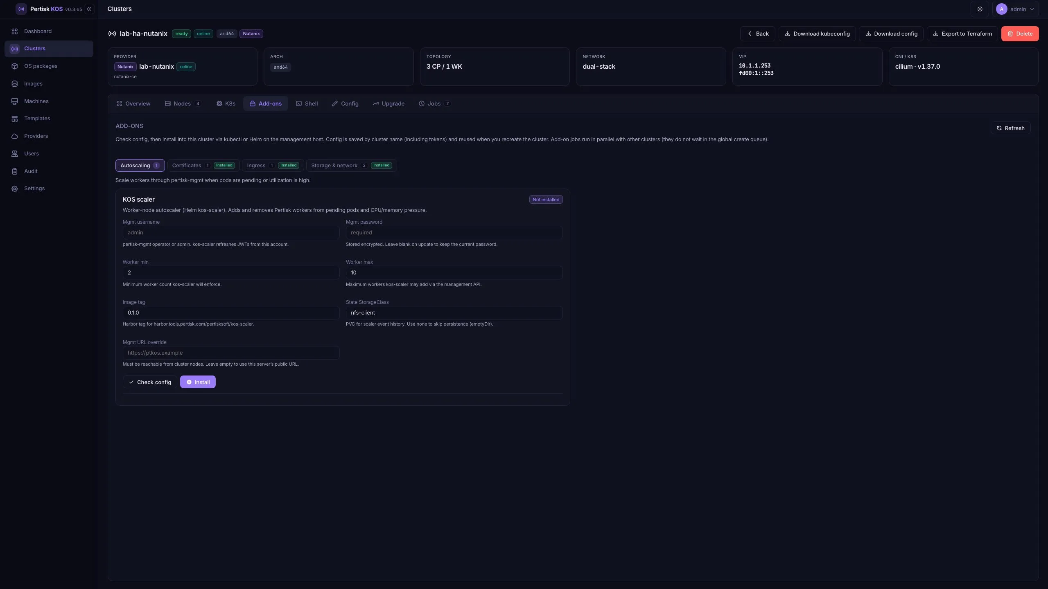Click the Worker max input
The width and height of the screenshot is (1048, 589).
(x=454, y=272)
